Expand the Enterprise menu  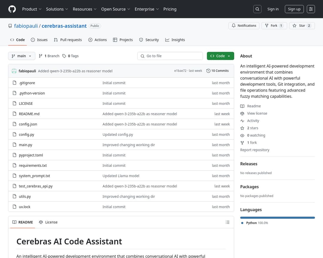(147, 9)
